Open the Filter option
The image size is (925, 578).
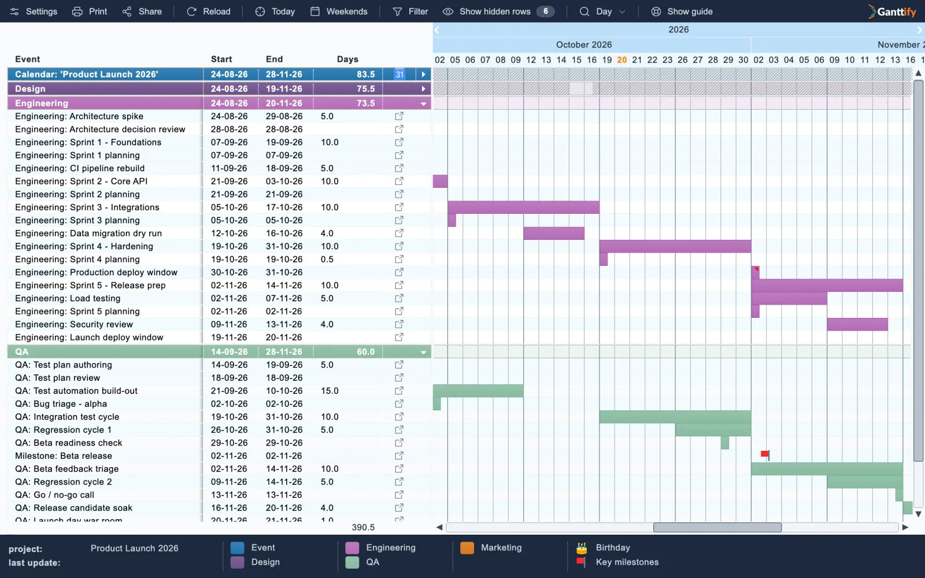point(410,12)
